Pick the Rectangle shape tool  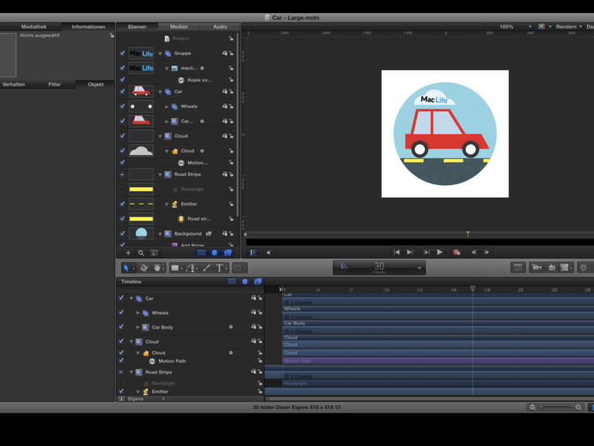[174, 268]
